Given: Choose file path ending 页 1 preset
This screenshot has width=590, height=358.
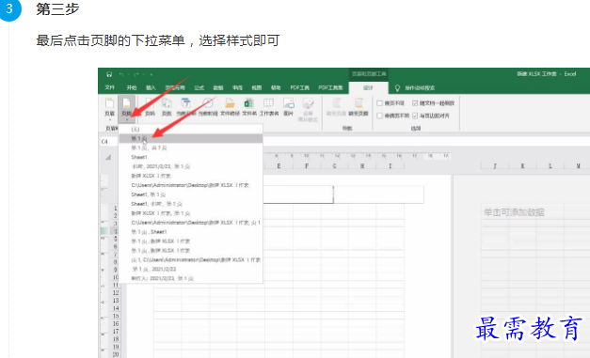Looking at the screenshot, I should tap(191, 223).
